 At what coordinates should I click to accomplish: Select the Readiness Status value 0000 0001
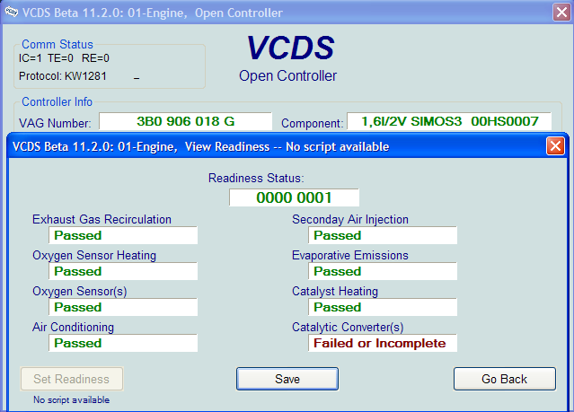(x=294, y=197)
